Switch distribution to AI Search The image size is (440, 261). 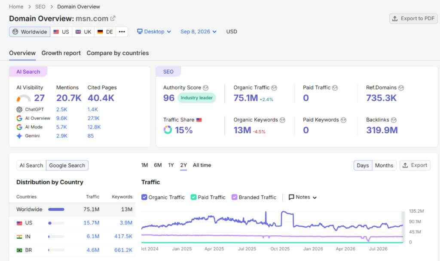coord(31,165)
